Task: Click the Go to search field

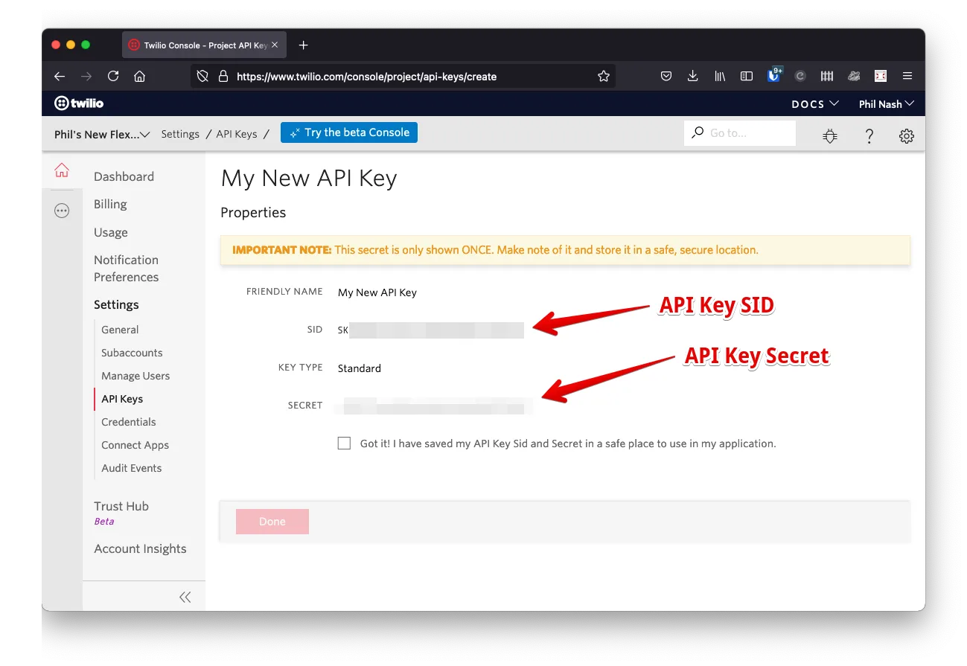Action: click(x=740, y=133)
